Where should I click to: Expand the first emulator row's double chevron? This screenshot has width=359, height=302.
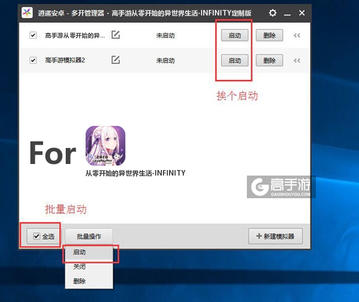coord(297,35)
